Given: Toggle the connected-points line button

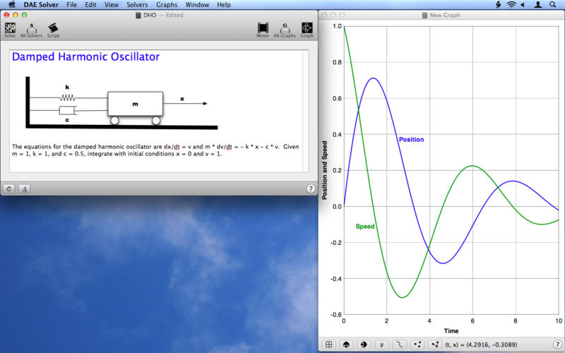Looking at the screenshot, I should click(x=434, y=345).
